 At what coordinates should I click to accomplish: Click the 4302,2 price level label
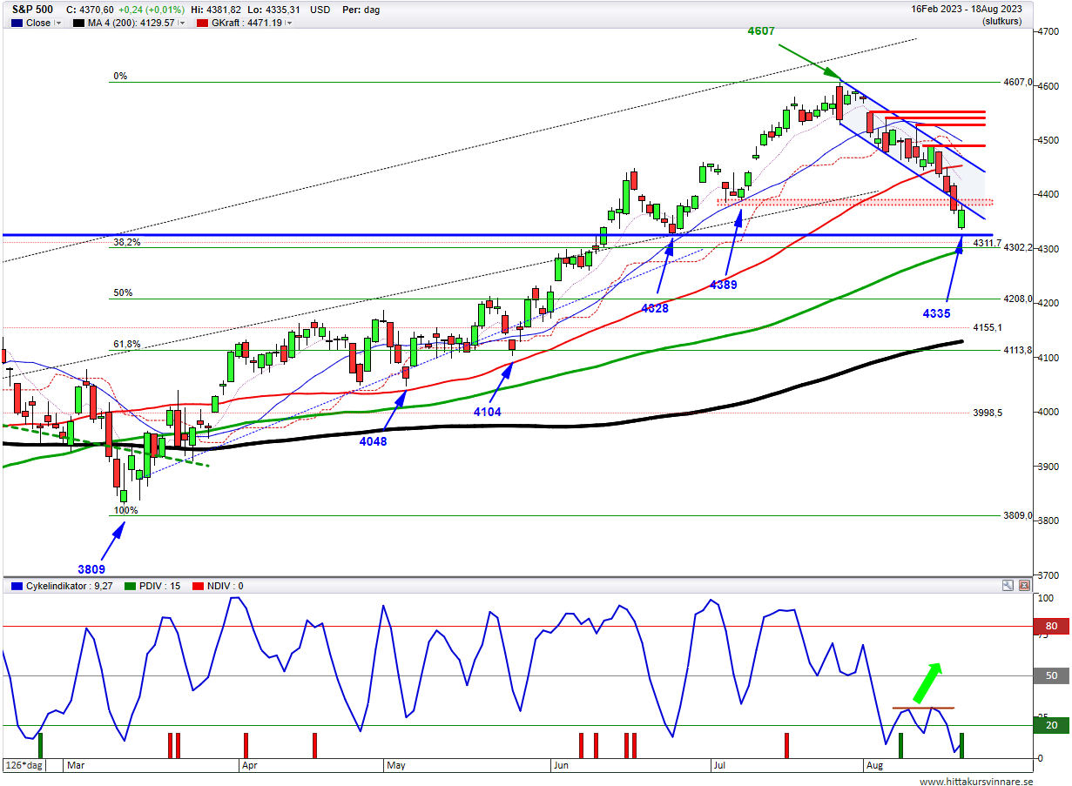(1018, 248)
